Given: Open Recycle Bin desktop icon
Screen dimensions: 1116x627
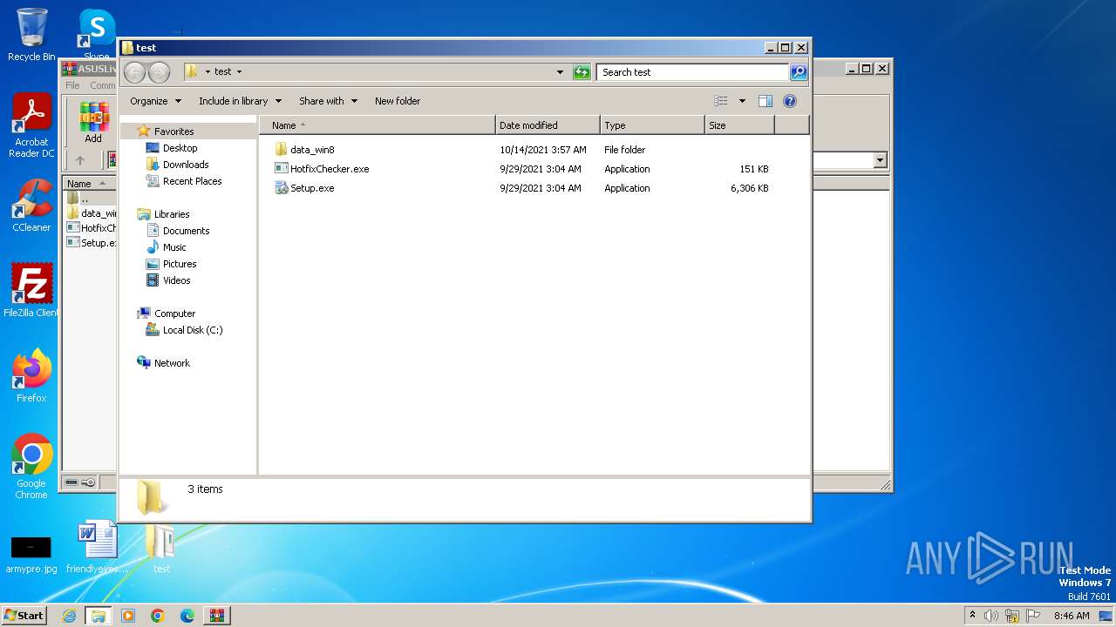Looking at the screenshot, I should 31,35.
